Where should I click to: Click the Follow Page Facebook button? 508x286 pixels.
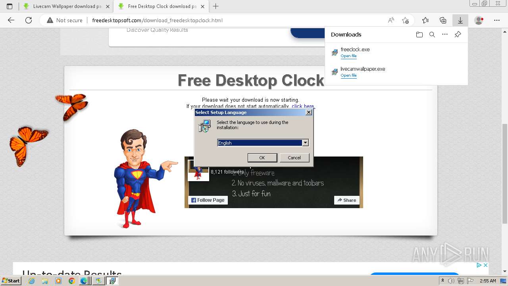coord(208,200)
